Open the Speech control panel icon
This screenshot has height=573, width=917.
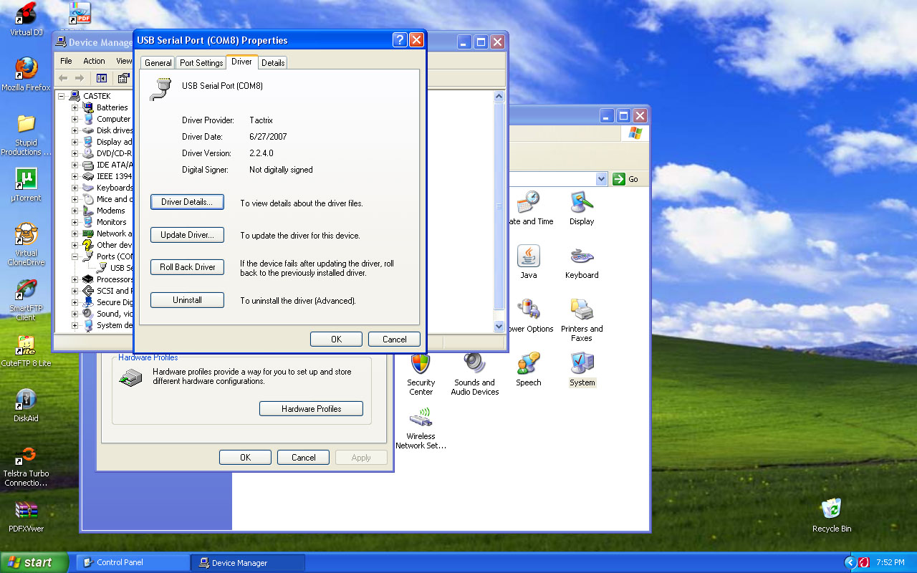[x=528, y=365]
